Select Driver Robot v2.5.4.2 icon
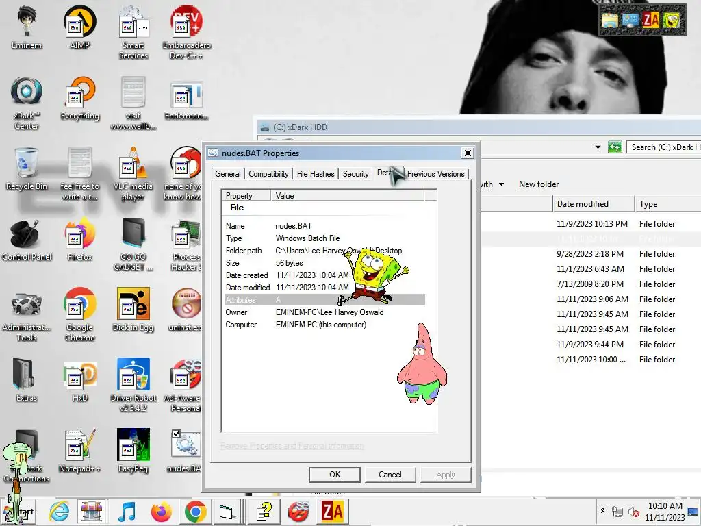701x526 pixels. [x=133, y=386]
